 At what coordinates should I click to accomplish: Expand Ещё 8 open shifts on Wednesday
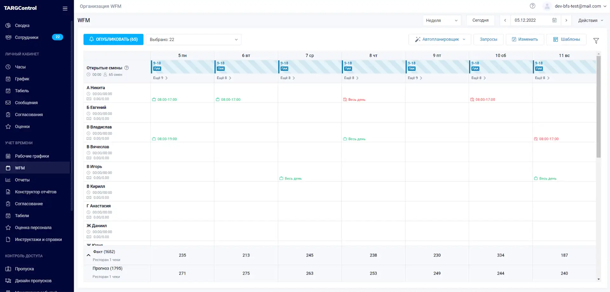(x=288, y=78)
